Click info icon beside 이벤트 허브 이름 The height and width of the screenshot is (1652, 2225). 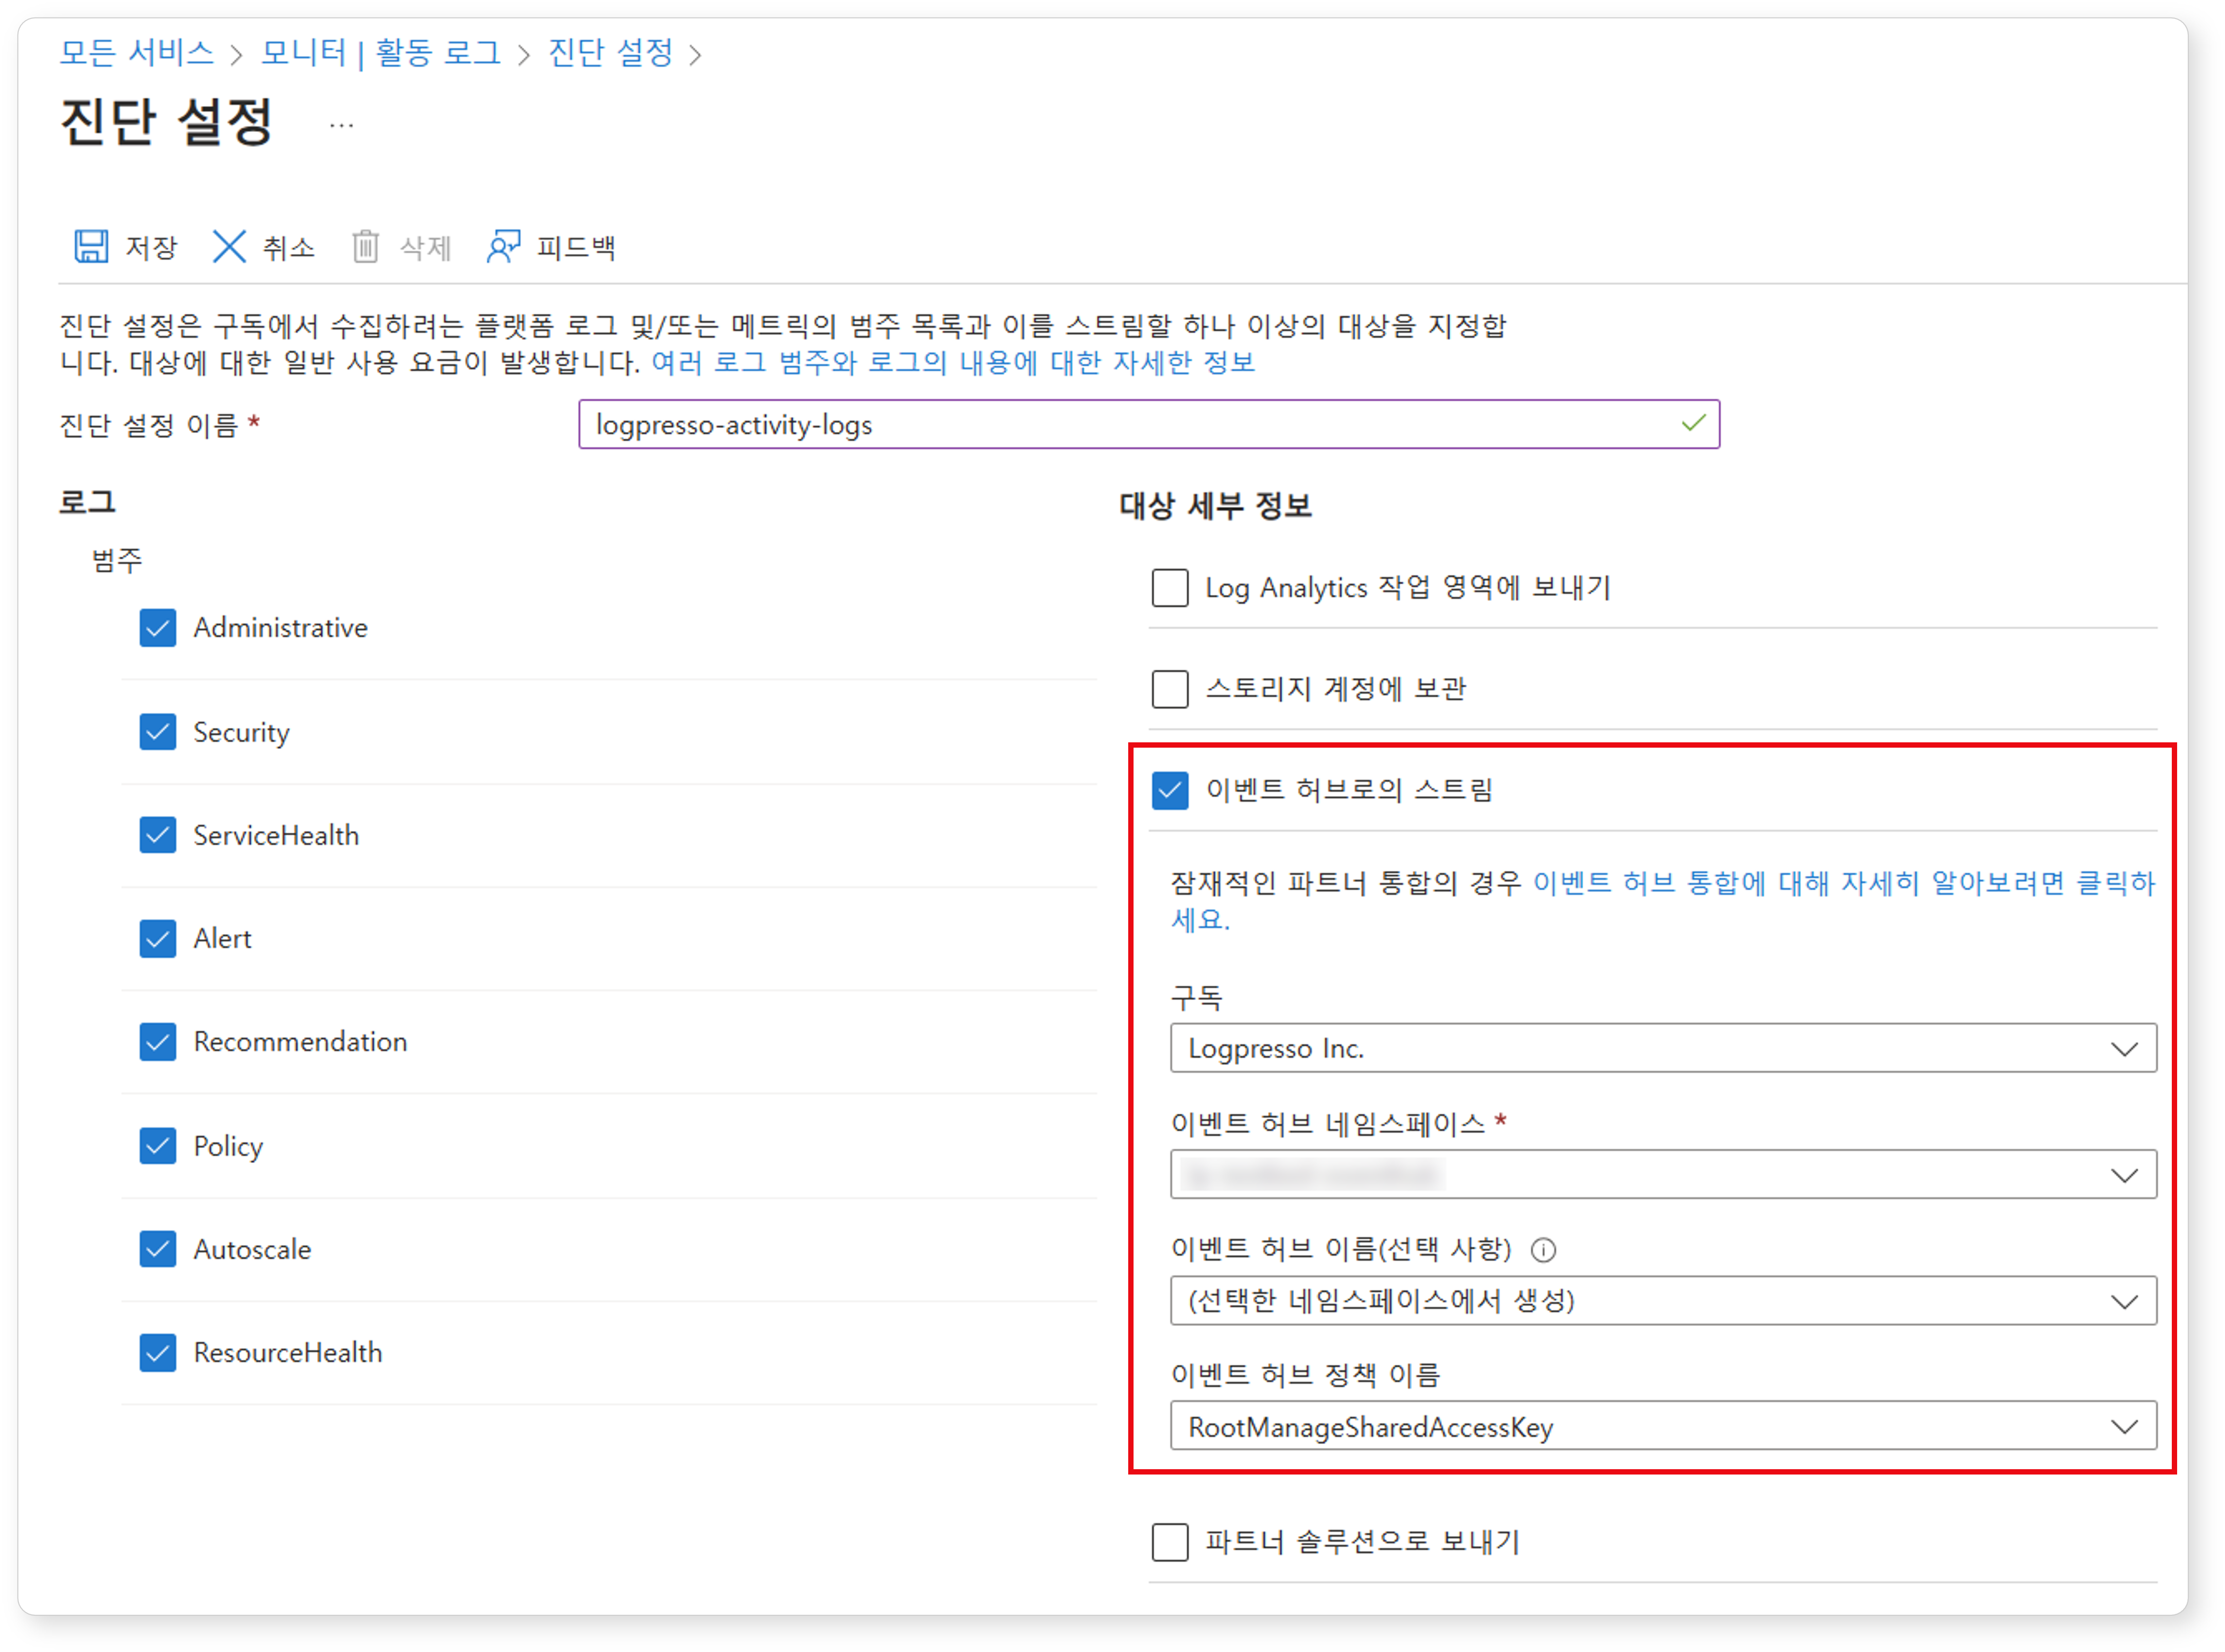(1543, 1249)
